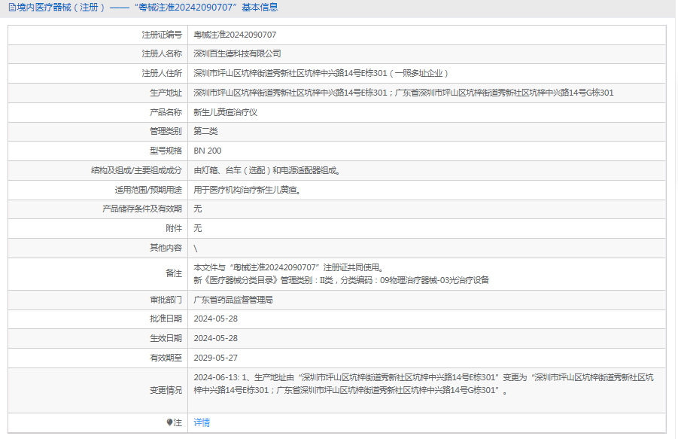Click the document icon before 境内医疗器械
Viewport: 678px width, 439px height.
(12, 8)
